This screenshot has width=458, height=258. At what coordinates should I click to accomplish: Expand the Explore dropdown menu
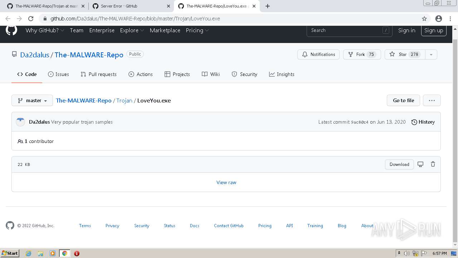(x=132, y=30)
